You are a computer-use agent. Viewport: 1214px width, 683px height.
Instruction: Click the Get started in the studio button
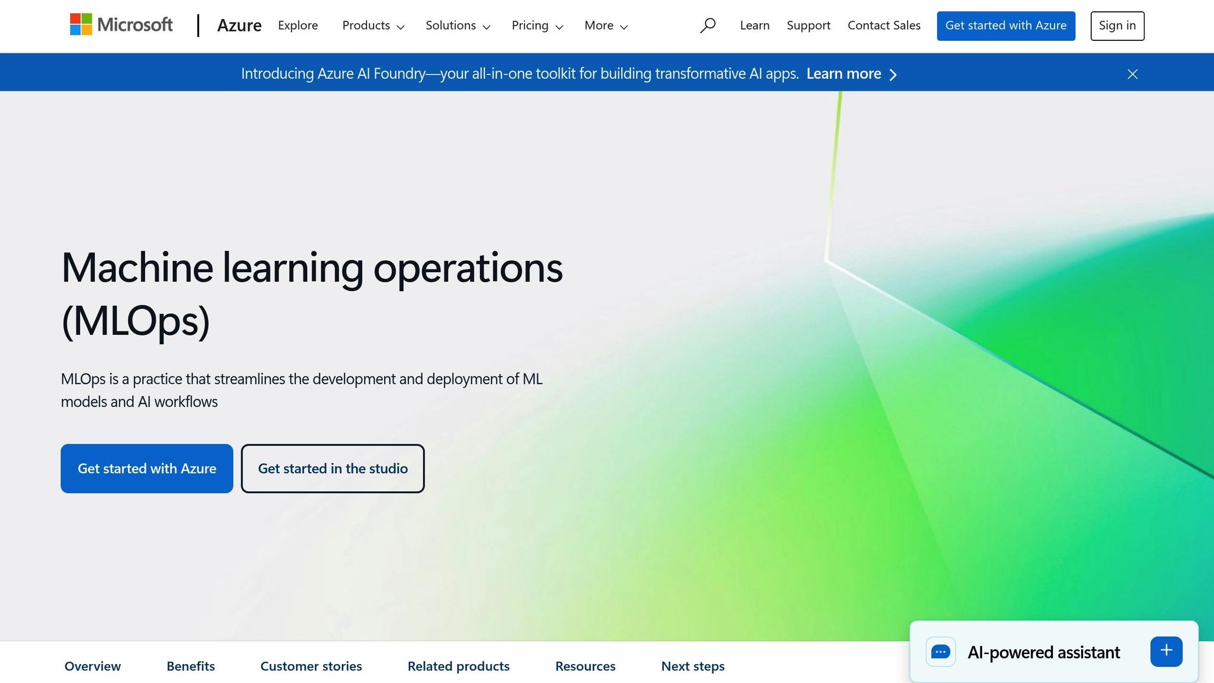(x=333, y=468)
